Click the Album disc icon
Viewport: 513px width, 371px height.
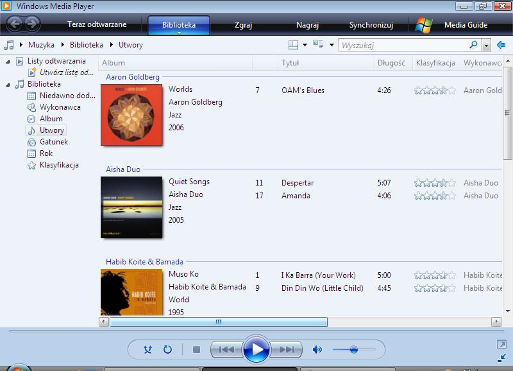[31, 119]
